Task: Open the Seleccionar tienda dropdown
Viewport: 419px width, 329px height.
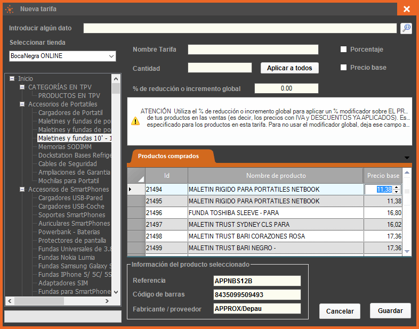Action: coord(111,56)
